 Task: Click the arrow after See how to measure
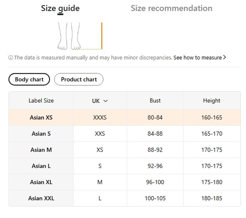pos(224,58)
